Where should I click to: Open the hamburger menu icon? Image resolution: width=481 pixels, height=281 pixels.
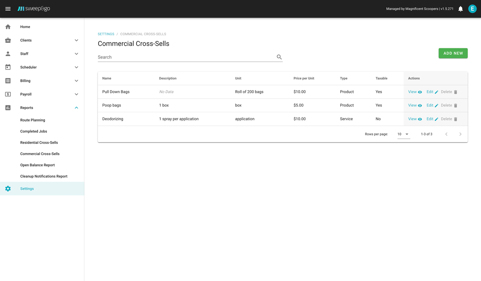tap(8, 9)
